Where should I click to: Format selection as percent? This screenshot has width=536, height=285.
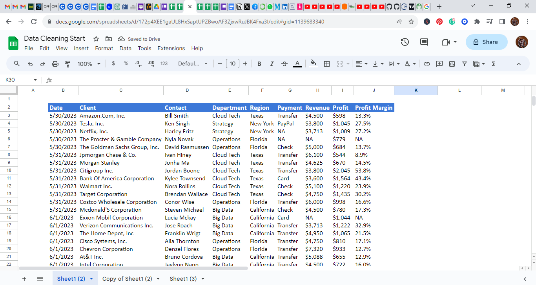point(126,64)
